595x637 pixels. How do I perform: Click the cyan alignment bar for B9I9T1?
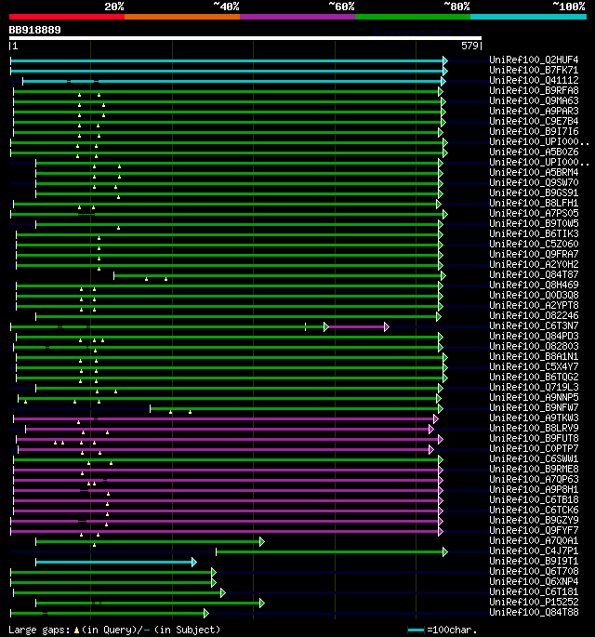pyautogui.click(x=114, y=563)
